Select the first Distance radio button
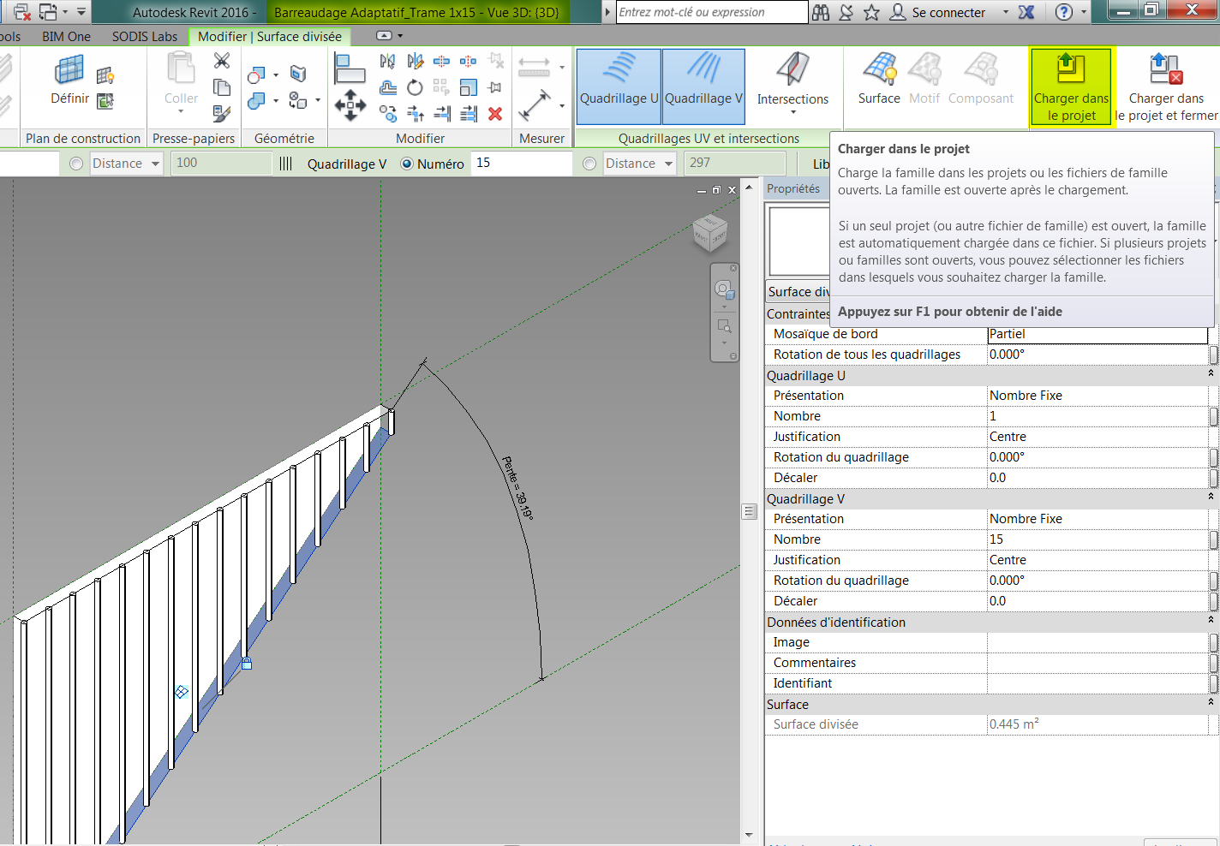This screenshot has height=846, width=1220. coord(75,163)
